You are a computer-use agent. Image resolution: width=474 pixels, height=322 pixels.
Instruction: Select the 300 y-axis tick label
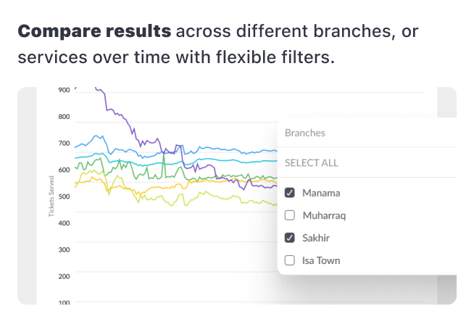pos(64,250)
